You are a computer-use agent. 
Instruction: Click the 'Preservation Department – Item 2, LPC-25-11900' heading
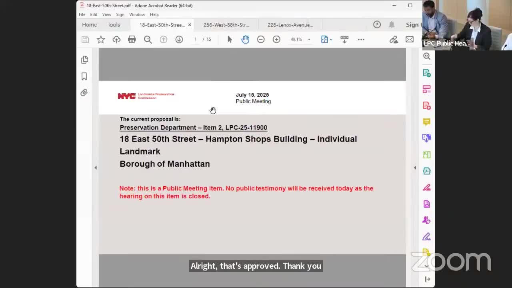(x=194, y=128)
